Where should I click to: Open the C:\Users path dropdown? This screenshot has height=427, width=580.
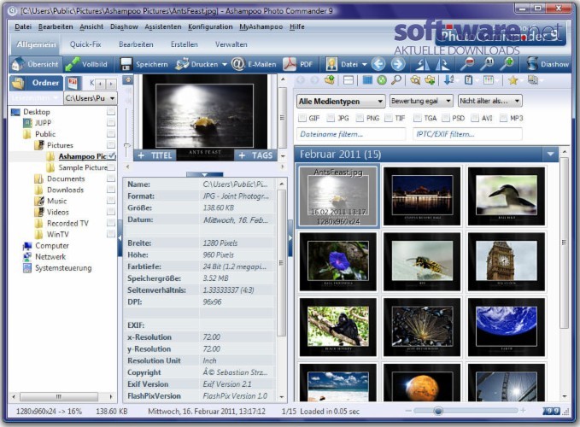click(x=91, y=98)
